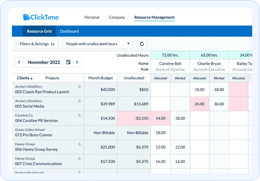Switch to the Resource Grid tab
Image resolution: width=260 pixels, height=181 pixels.
(x=39, y=31)
